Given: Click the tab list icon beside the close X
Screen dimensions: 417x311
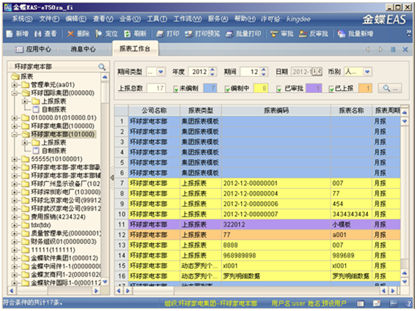Looking at the screenshot, I should point(393,50).
